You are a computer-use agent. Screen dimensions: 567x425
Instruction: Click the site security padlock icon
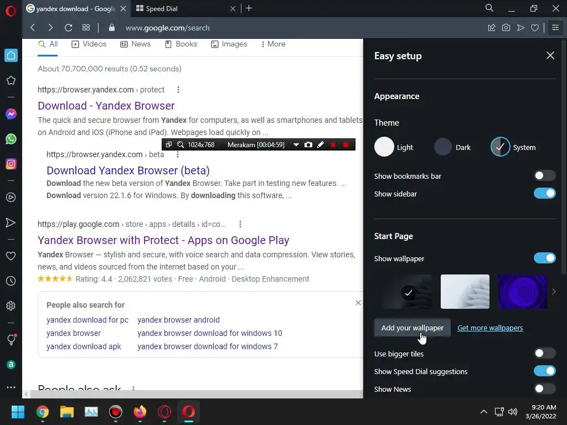(112, 28)
